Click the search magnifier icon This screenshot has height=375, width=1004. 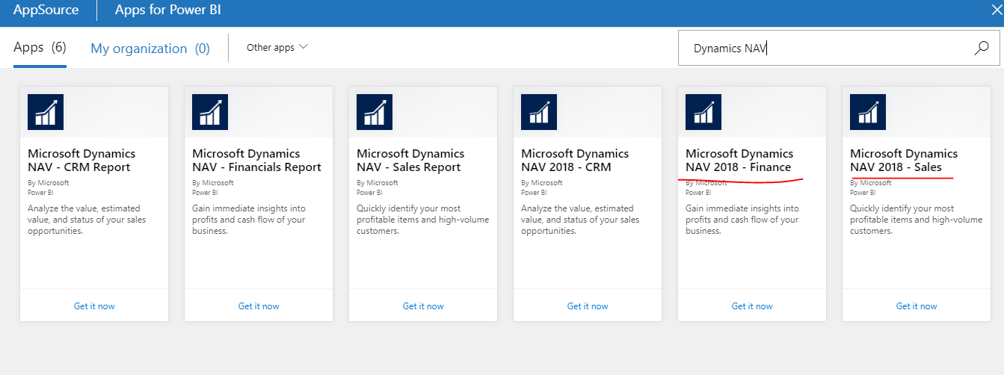coord(982,49)
